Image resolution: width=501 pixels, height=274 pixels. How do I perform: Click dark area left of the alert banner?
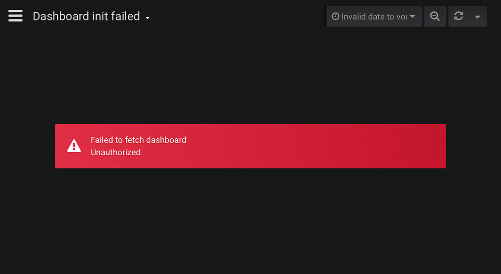(27, 146)
